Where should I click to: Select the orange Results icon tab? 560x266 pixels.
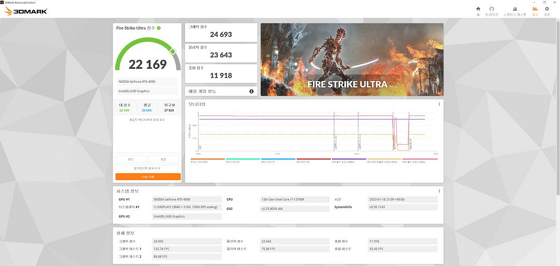click(x=535, y=10)
